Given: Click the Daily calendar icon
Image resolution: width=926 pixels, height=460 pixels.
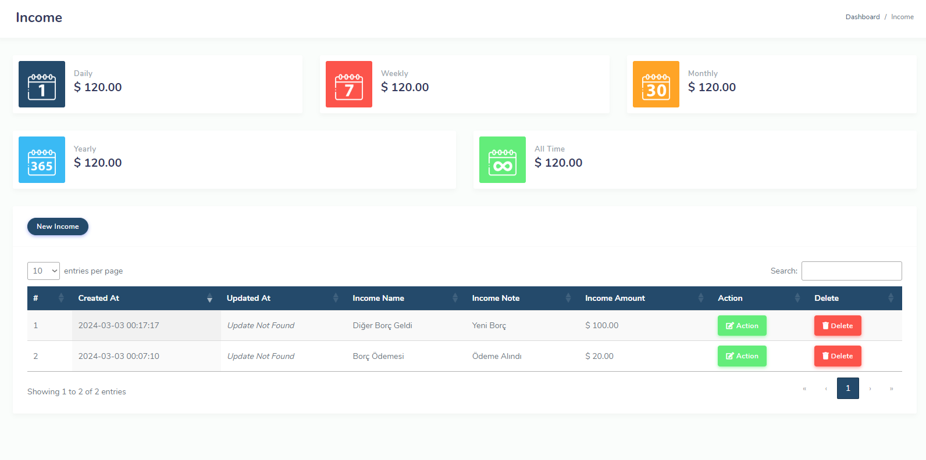Looking at the screenshot, I should [42, 84].
